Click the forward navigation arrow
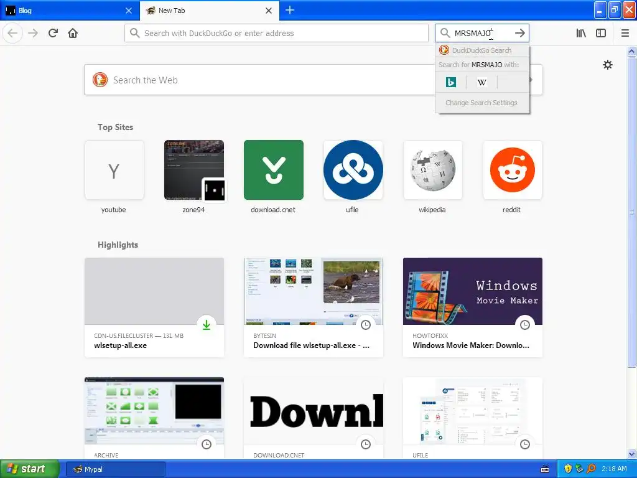 (x=33, y=33)
